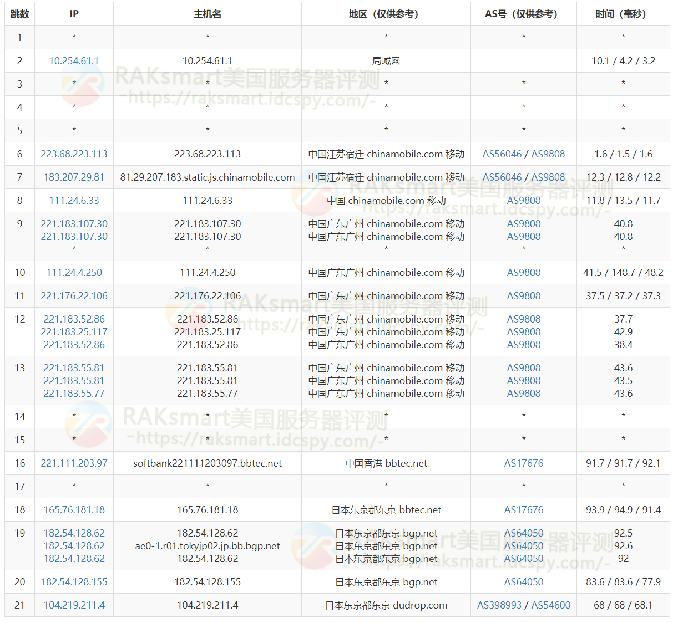Open AS398993 link in hop 21 row

[499, 605]
